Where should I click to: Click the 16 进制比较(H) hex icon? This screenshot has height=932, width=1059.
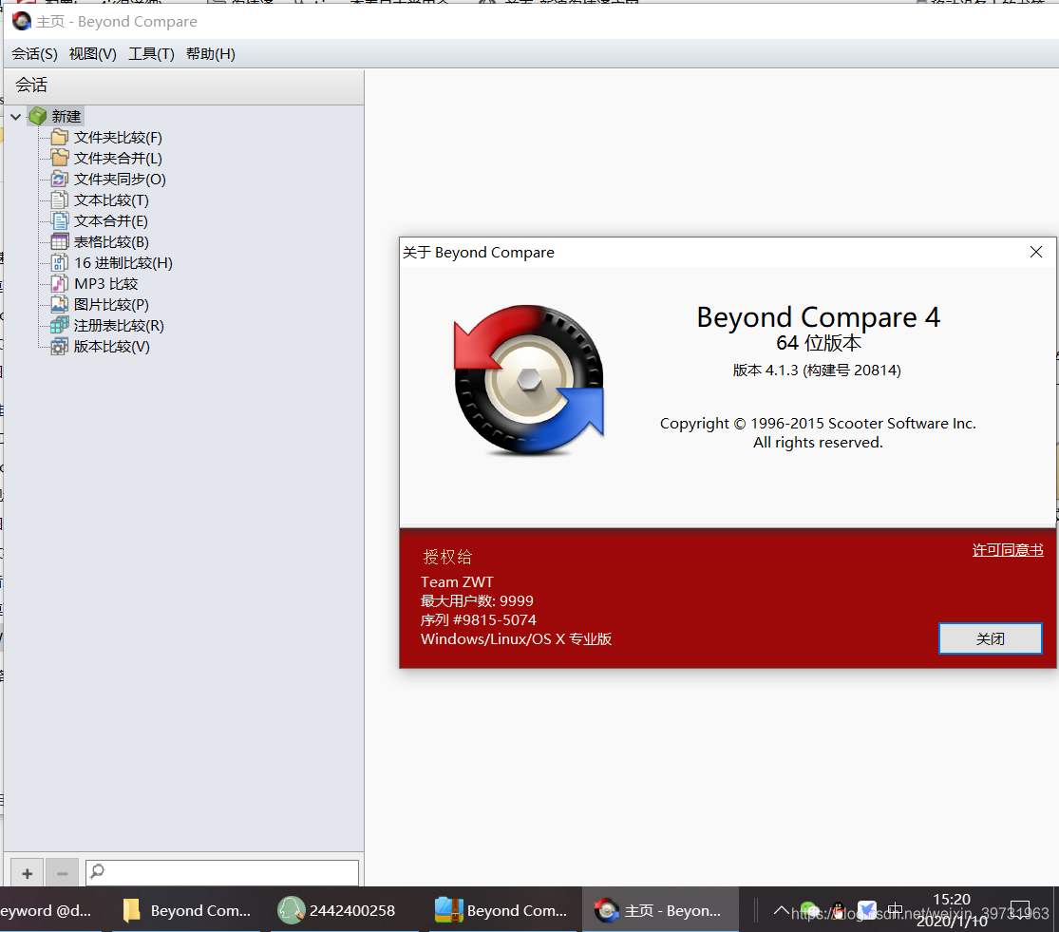coord(60,263)
